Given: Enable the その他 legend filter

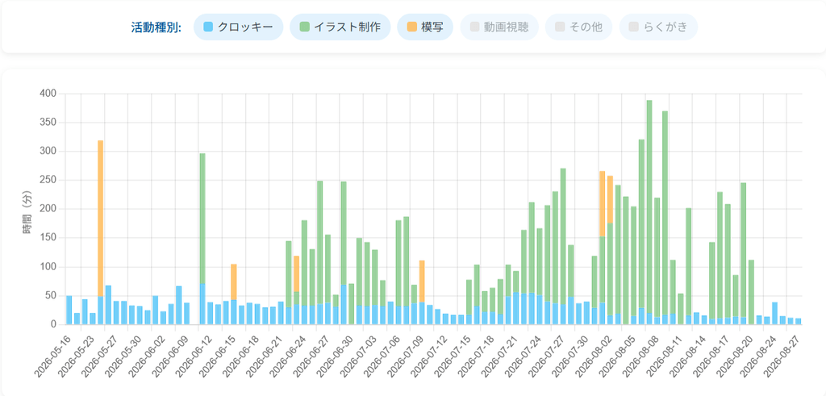Looking at the screenshot, I should pyautogui.click(x=578, y=27).
